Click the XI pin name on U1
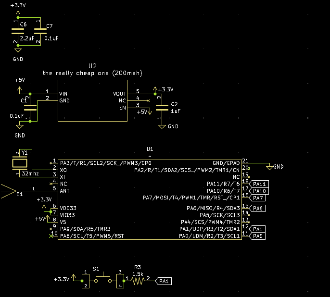The image size is (330, 297). point(63,177)
